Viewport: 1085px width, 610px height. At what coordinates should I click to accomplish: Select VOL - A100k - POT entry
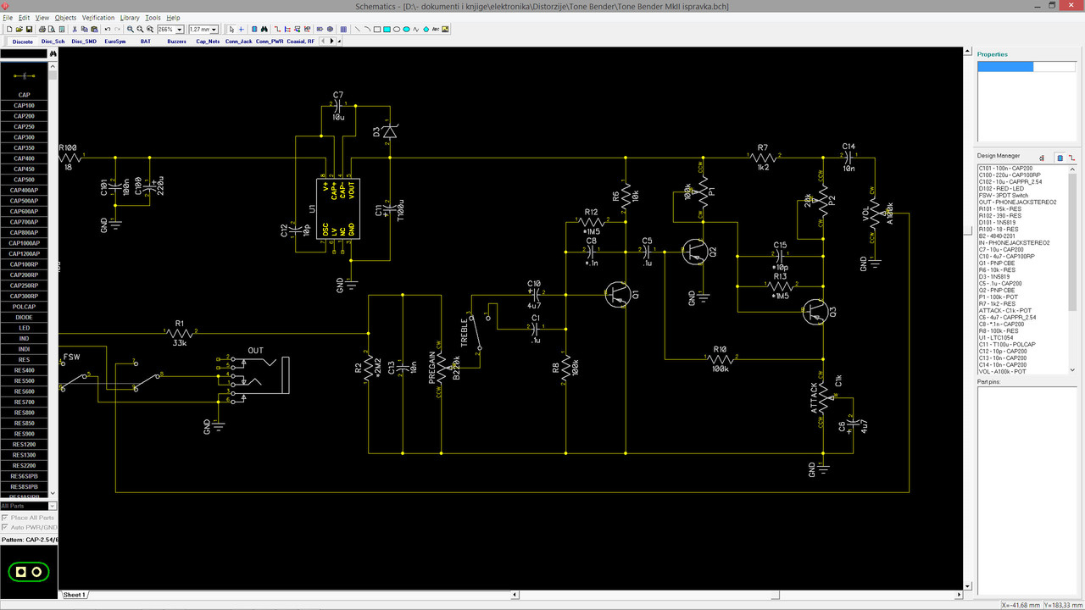(1003, 371)
